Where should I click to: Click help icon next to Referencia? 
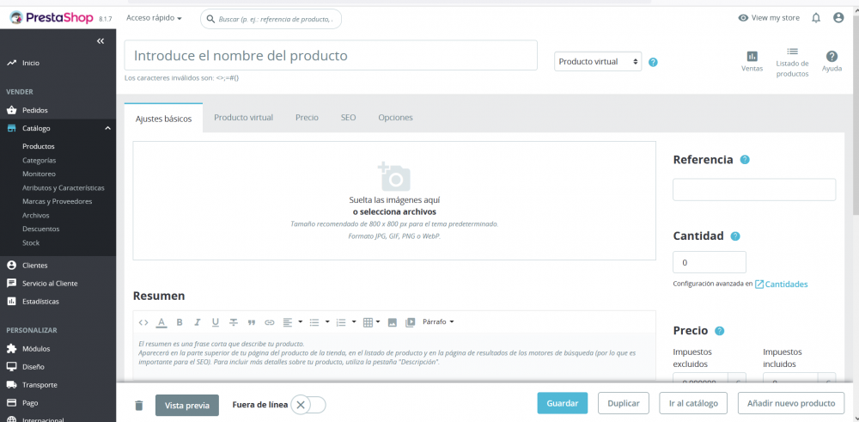[x=745, y=160]
